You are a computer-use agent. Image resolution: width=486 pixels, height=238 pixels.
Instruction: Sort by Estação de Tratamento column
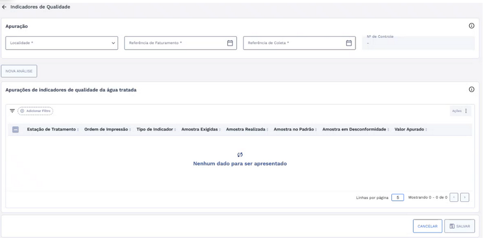point(52,130)
